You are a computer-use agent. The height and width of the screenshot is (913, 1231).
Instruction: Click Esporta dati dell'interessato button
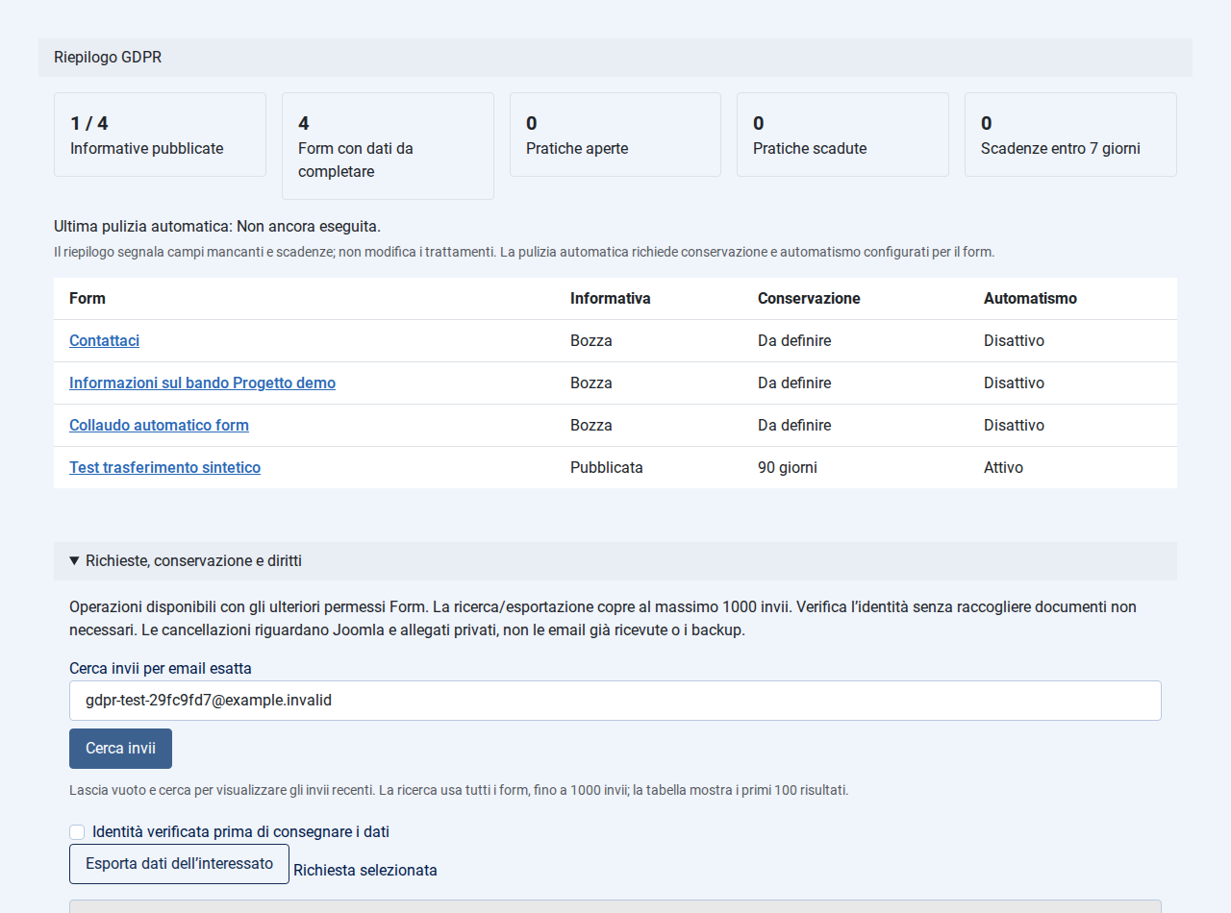[x=179, y=864]
